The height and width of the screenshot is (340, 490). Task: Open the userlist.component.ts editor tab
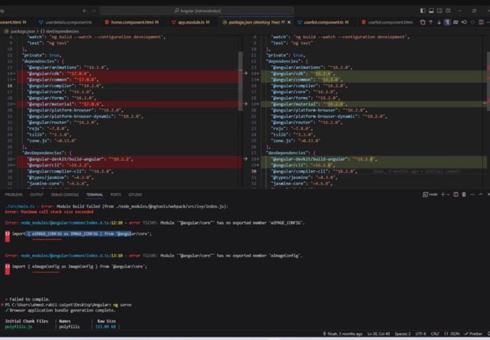[315, 22]
